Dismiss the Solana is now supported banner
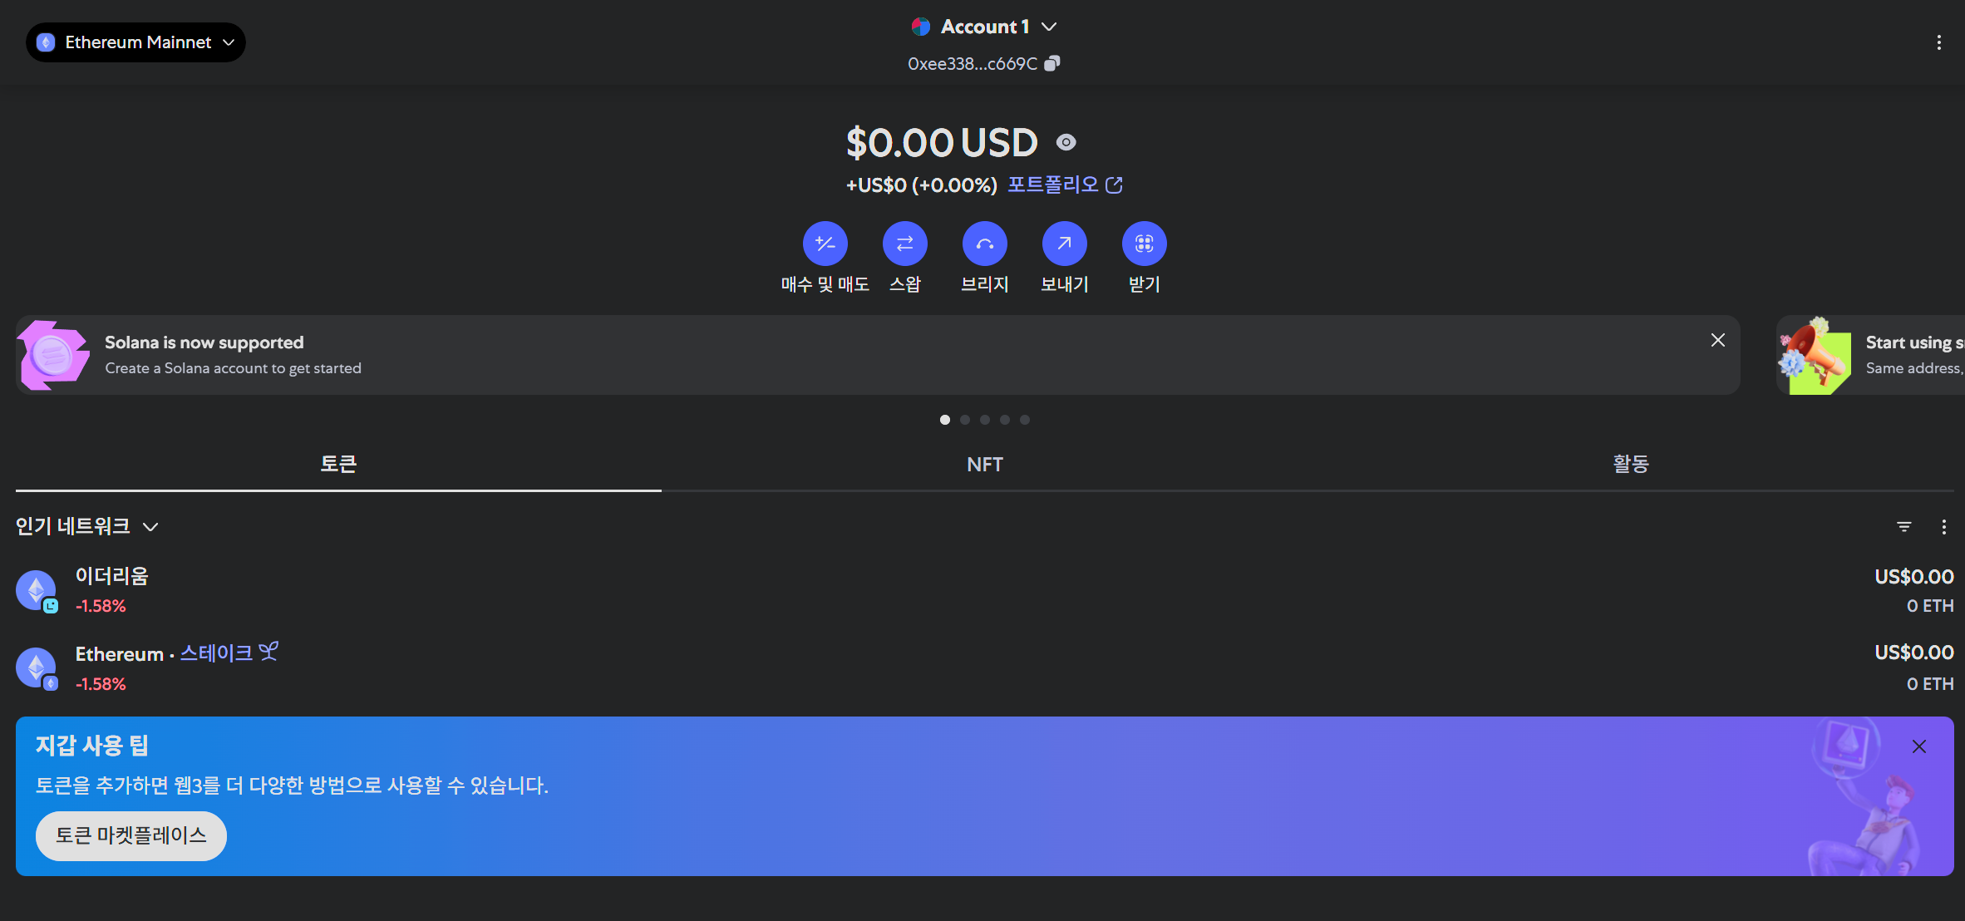The width and height of the screenshot is (1965, 921). click(x=1717, y=340)
